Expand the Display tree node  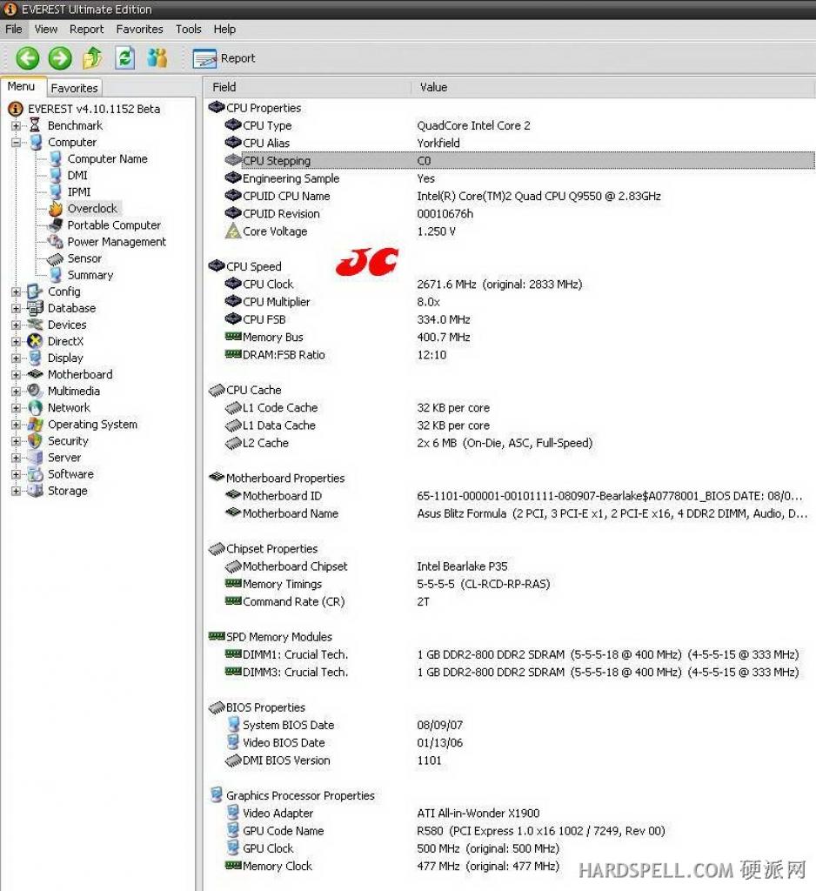click(x=16, y=358)
